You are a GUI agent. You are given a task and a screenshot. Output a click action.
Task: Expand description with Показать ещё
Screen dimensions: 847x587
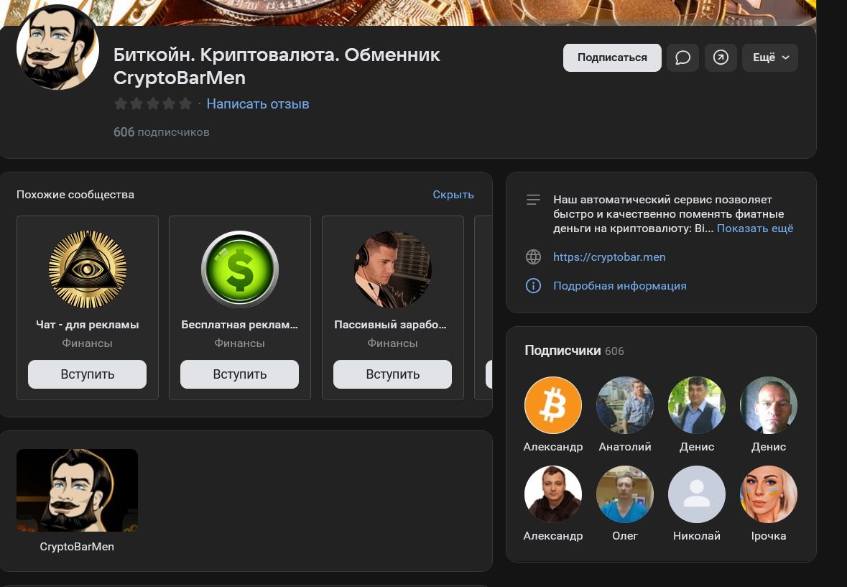pos(755,228)
